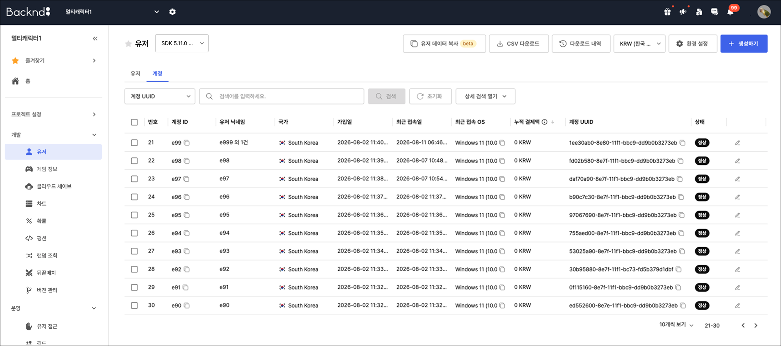
Task: Change 10개씩 보기 page size
Action: 676,325
